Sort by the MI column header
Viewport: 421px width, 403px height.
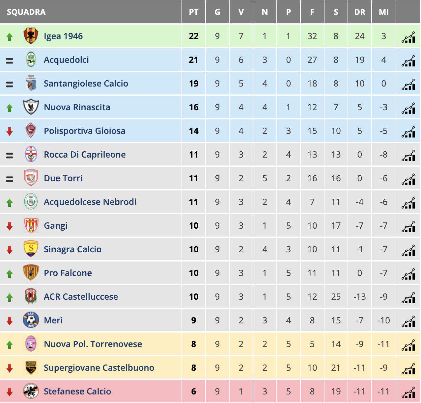pos(383,12)
